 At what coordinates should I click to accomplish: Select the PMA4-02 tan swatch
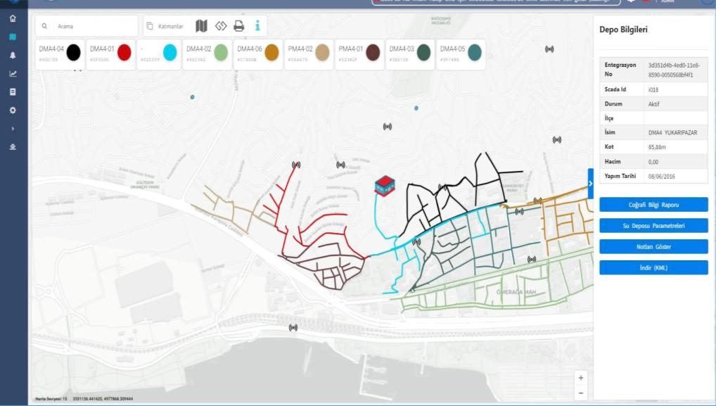tap(322, 53)
